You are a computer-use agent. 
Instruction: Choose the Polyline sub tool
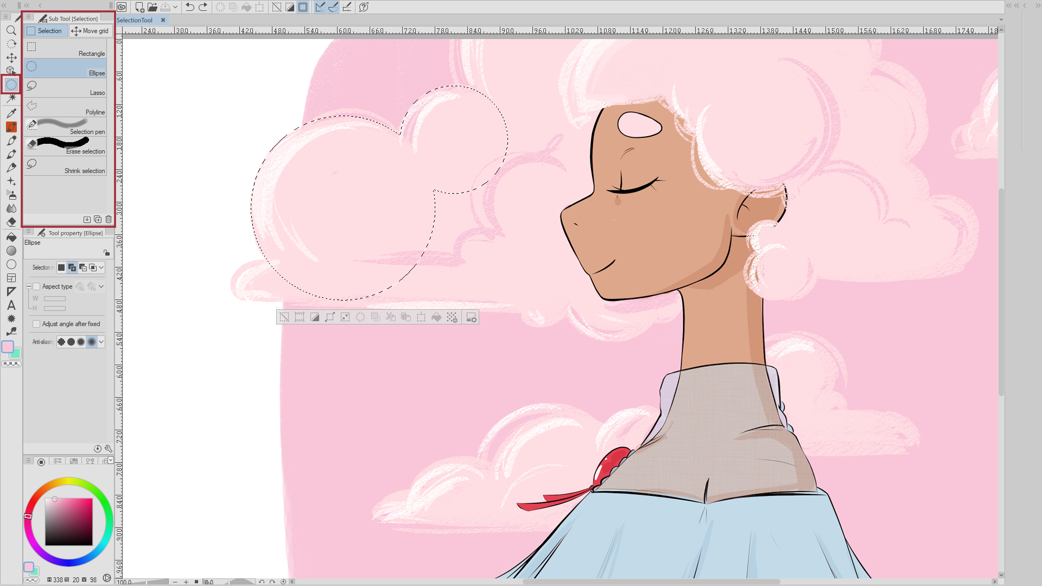pos(65,107)
